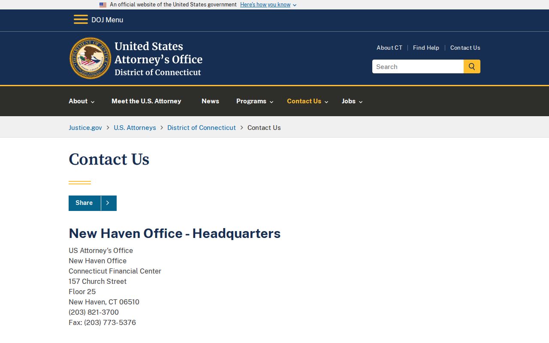The width and height of the screenshot is (549, 343).
Task: Click the US flag icon in banner
Action: [x=103, y=5]
